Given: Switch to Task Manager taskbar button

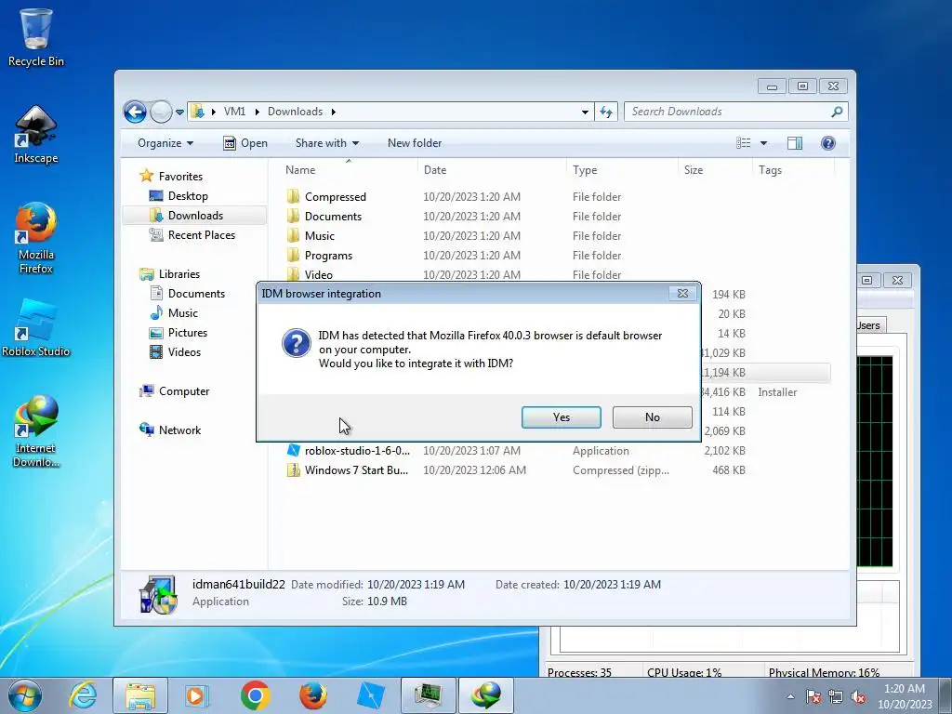Looking at the screenshot, I should point(428,695).
